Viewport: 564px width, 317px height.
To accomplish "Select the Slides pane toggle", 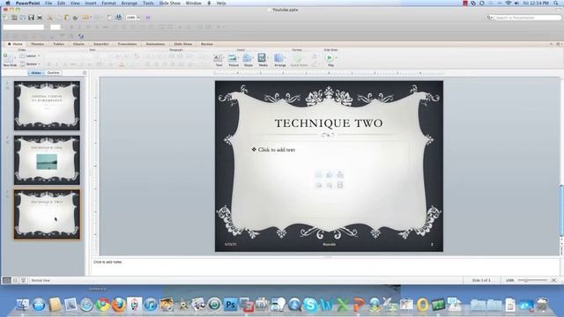I will [x=36, y=72].
